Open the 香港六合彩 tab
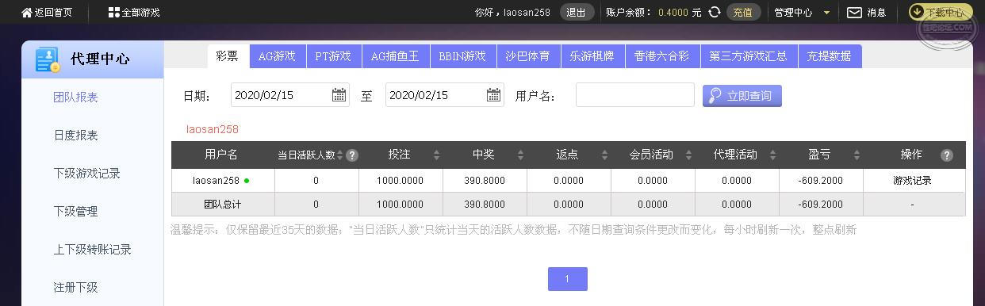985x306 pixels. click(x=662, y=56)
